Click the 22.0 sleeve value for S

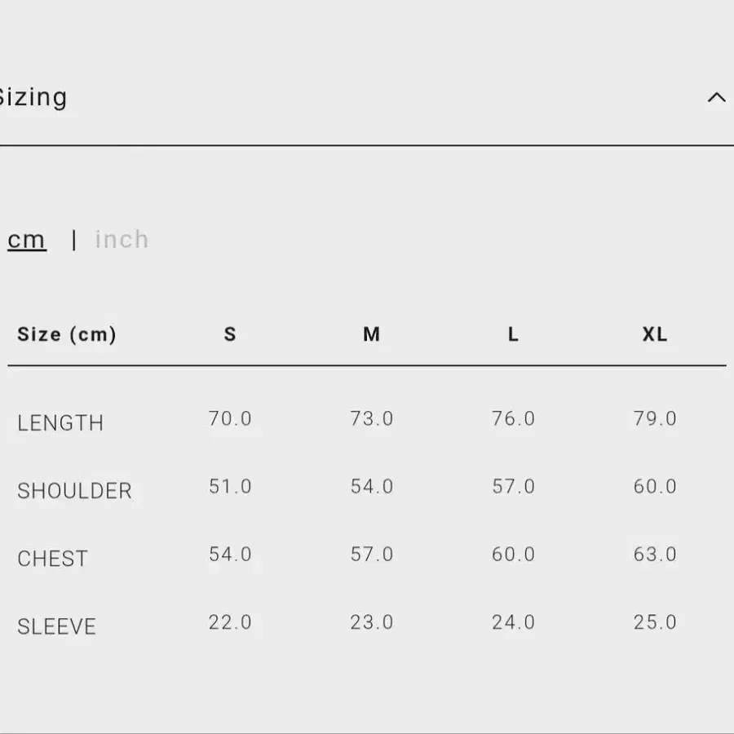(230, 622)
